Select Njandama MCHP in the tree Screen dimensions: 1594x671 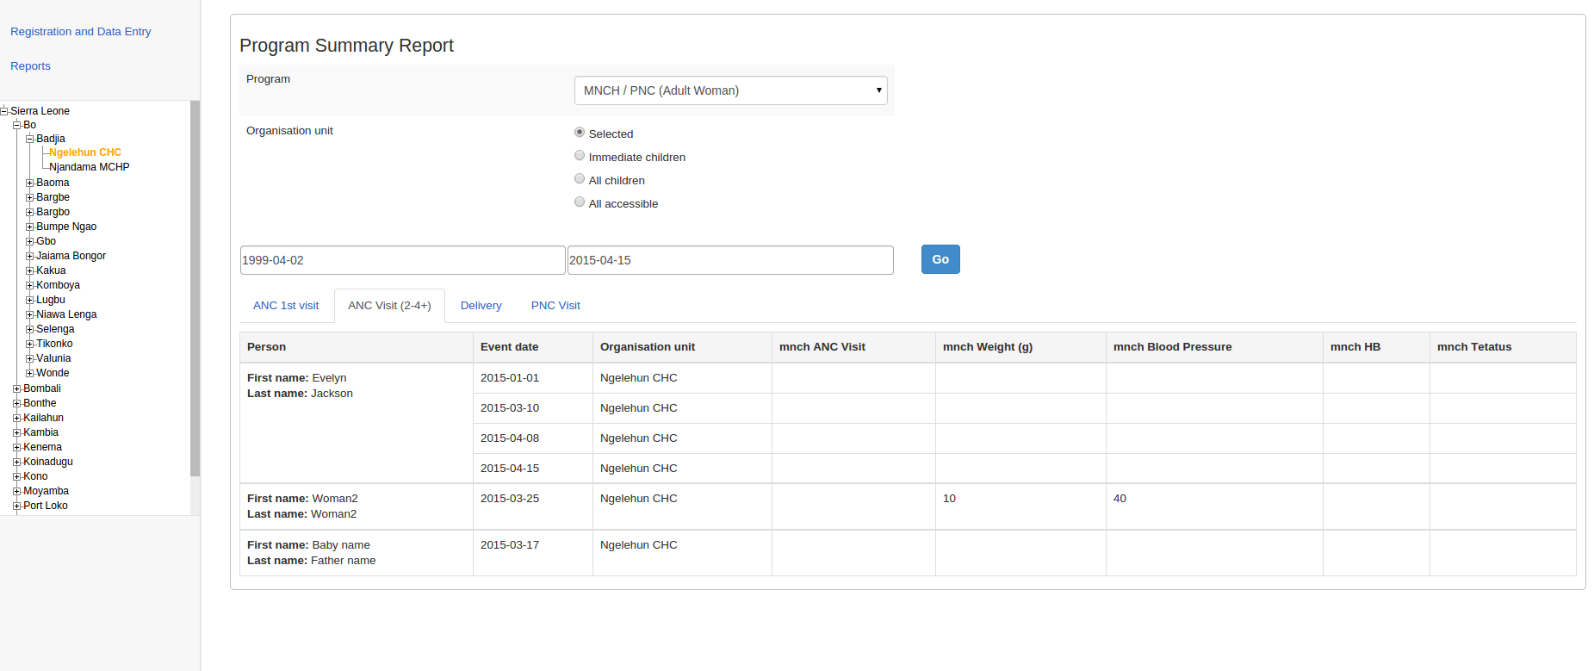[89, 167]
